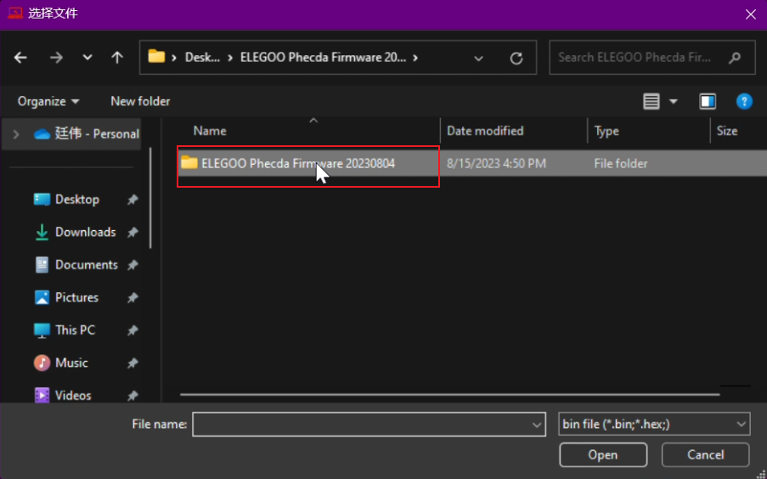767x479 pixels.
Task: Open the Help question mark icon
Action: pos(744,101)
